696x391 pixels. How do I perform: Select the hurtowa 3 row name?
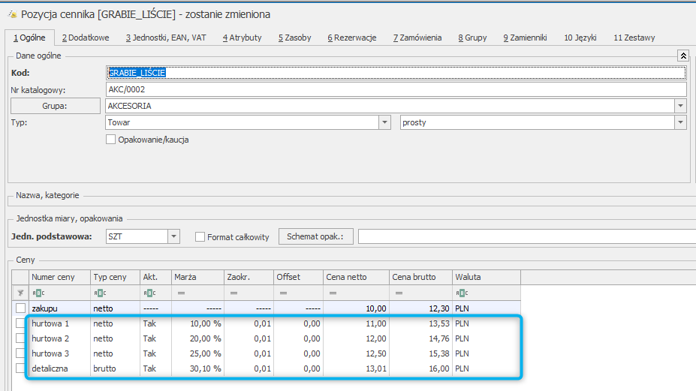pyautogui.click(x=50, y=353)
